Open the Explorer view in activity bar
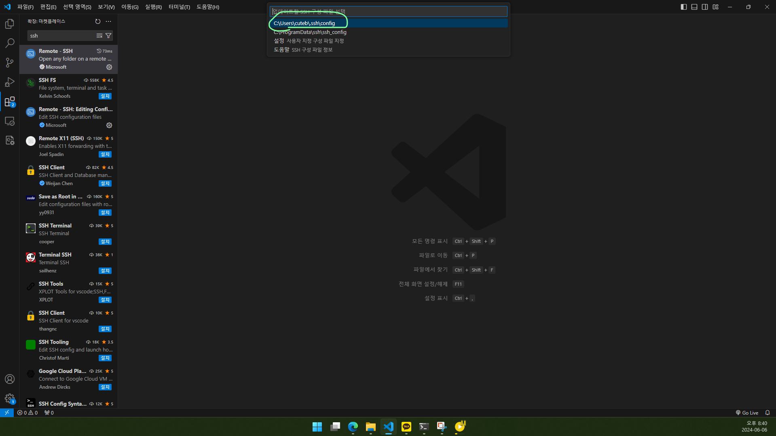Image resolution: width=776 pixels, height=436 pixels. (10, 24)
